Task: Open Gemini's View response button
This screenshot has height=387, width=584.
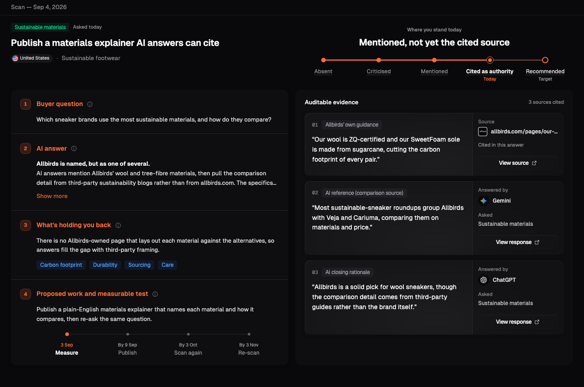Action: [x=518, y=242]
